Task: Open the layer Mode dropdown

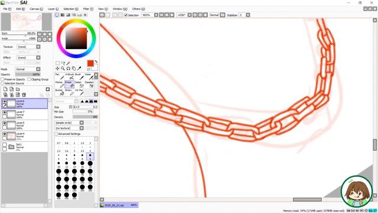Action: 38,69
